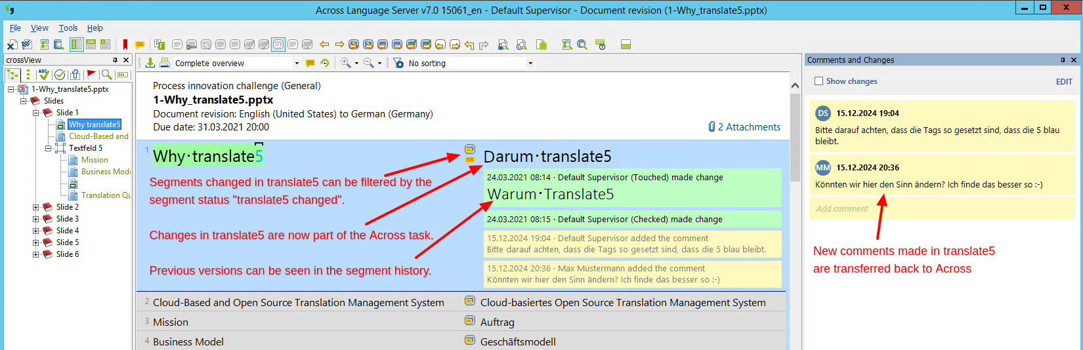Click the ABC spell check icon in crossView
The height and width of the screenshot is (350, 1083).
(44, 74)
